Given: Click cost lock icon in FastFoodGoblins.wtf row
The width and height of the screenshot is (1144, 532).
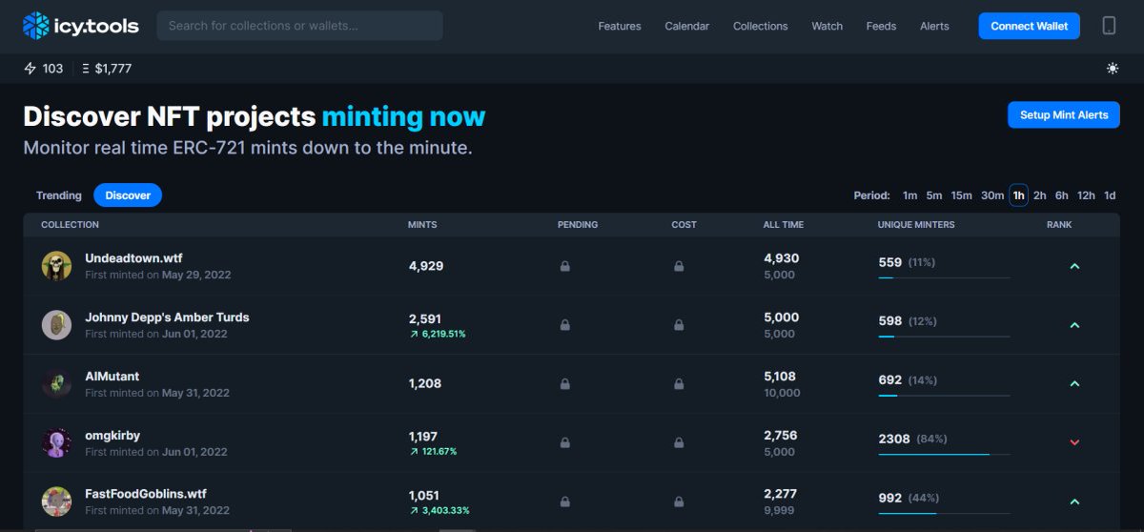Looking at the screenshot, I should (x=679, y=502).
